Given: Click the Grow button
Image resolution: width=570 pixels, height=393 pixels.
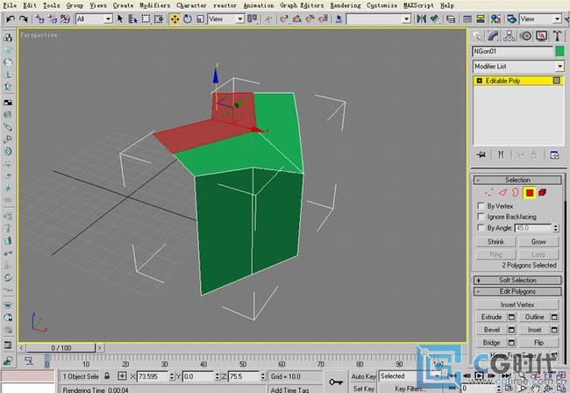Looking at the screenshot, I should click(538, 241).
